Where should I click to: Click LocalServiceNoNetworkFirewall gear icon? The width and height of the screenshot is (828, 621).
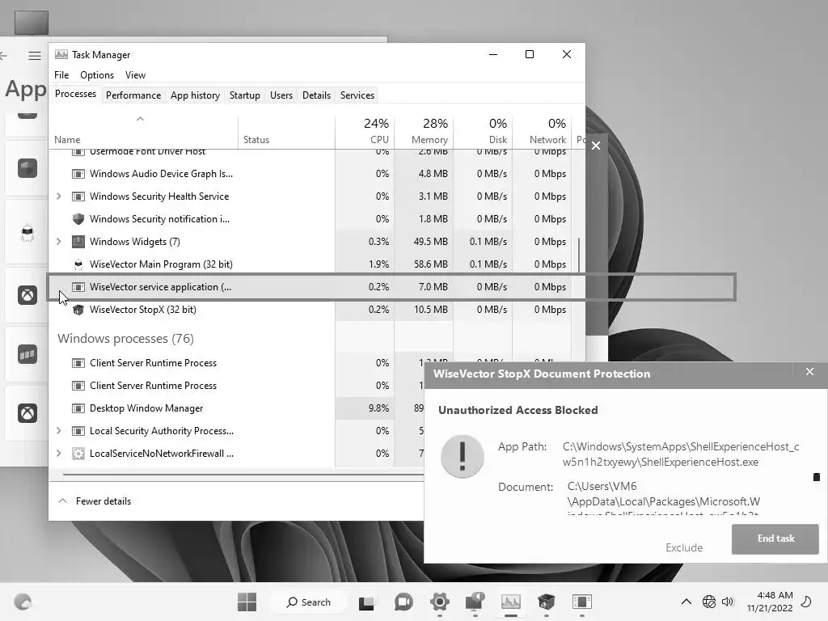78,454
